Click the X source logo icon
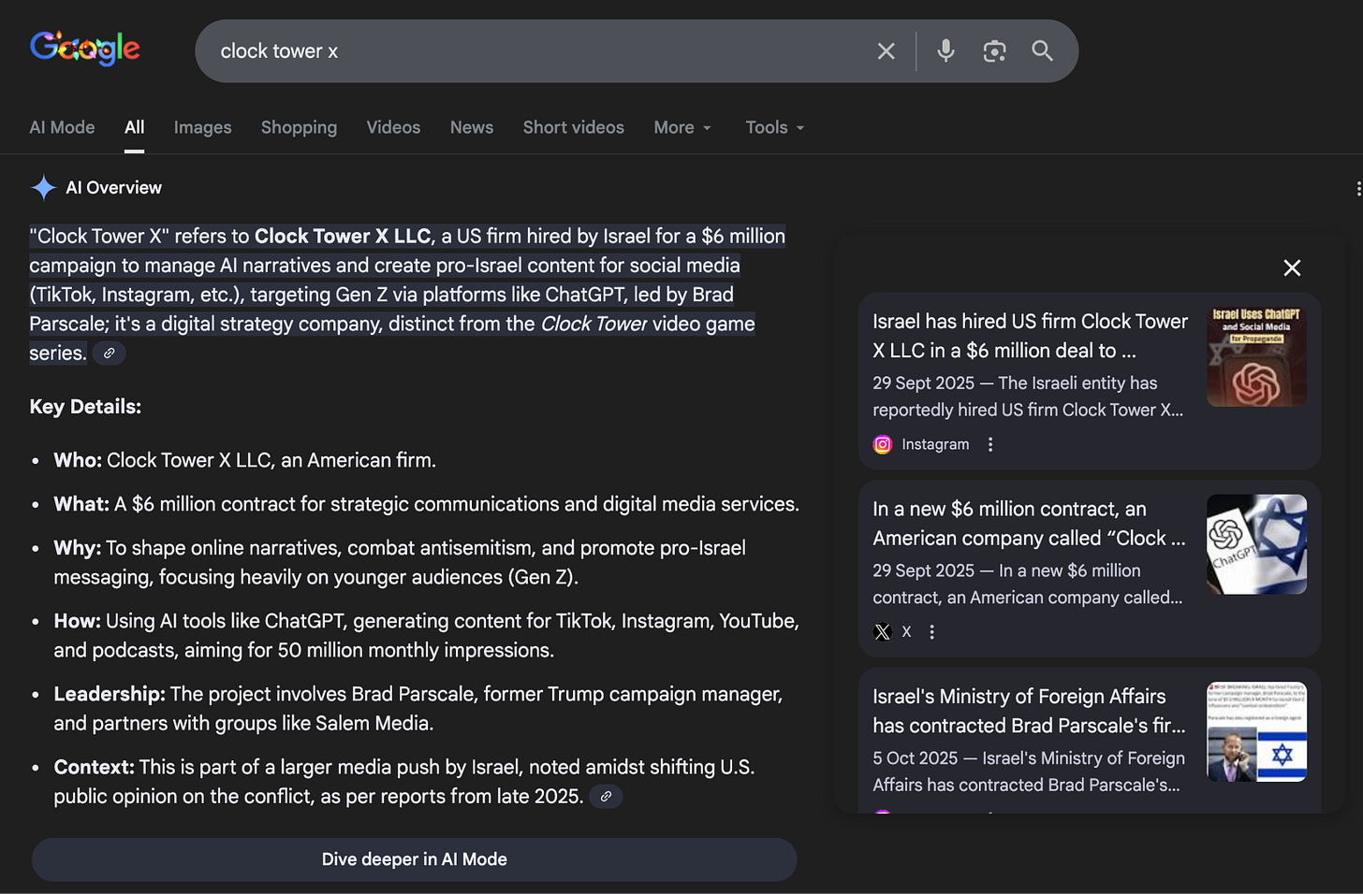 (x=882, y=632)
